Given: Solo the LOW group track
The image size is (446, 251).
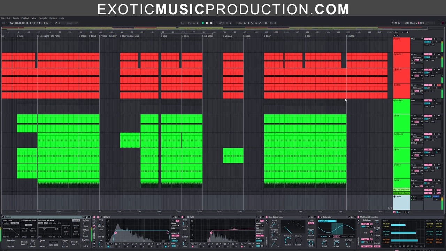Looking at the screenshot, I should [x=435, y=39].
